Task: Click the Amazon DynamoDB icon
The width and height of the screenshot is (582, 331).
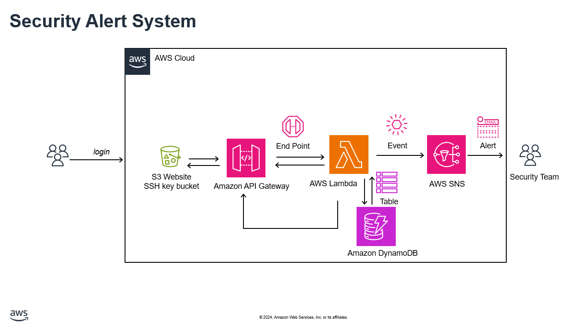Action: tap(376, 226)
